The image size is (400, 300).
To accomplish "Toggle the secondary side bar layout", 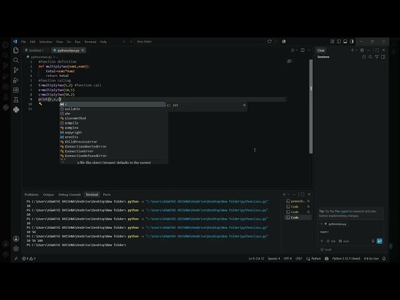I will [x=352, y=41].
